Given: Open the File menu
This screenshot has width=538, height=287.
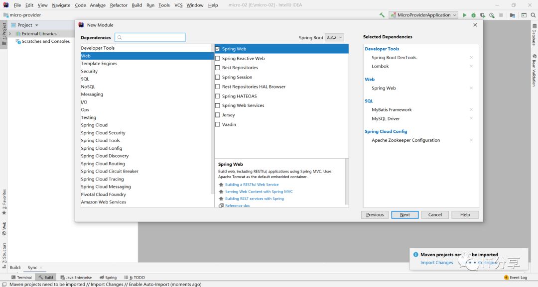Looking at the screenshot, I should click(x=17, y=5).
